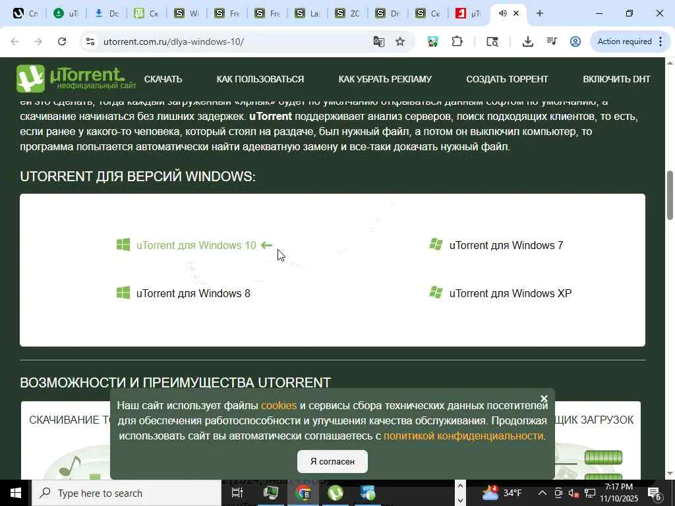This screenshot has height=506, width=675.
Task: Open Chrome from the taskbar
Action: click(303, 493)
